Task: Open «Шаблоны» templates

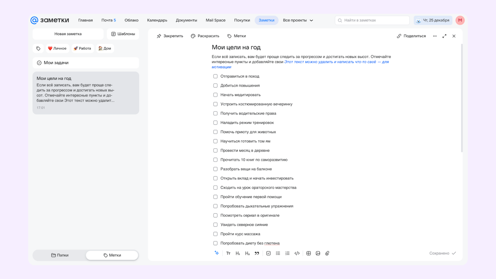Action: coord(123,34)
